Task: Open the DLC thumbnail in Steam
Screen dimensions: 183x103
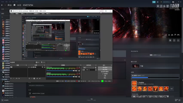Action: (135, 66)
